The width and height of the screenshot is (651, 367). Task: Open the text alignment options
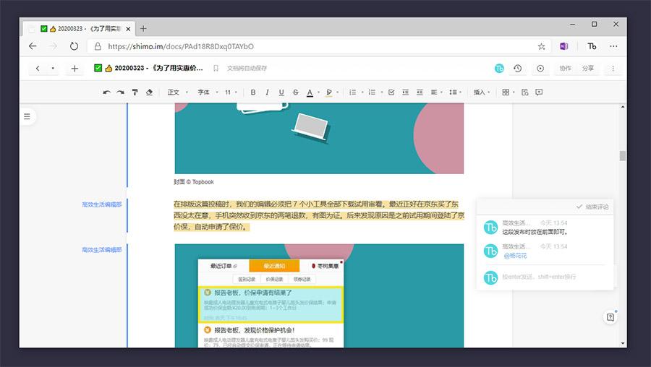pyautogui.click(x=436, y=92)
